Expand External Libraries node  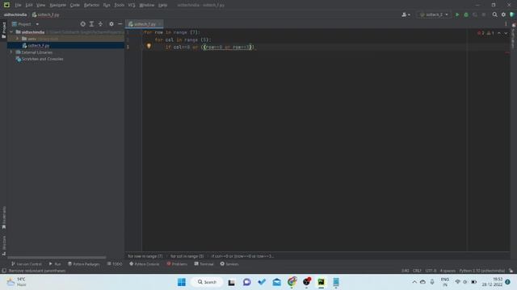(11, 52)
